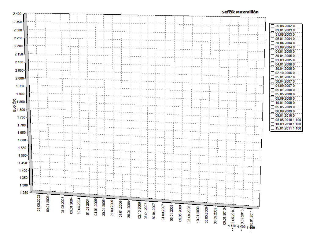Check the 25.08.2002 legend checkbox
The image size is (313, 234).
(272, 26)
